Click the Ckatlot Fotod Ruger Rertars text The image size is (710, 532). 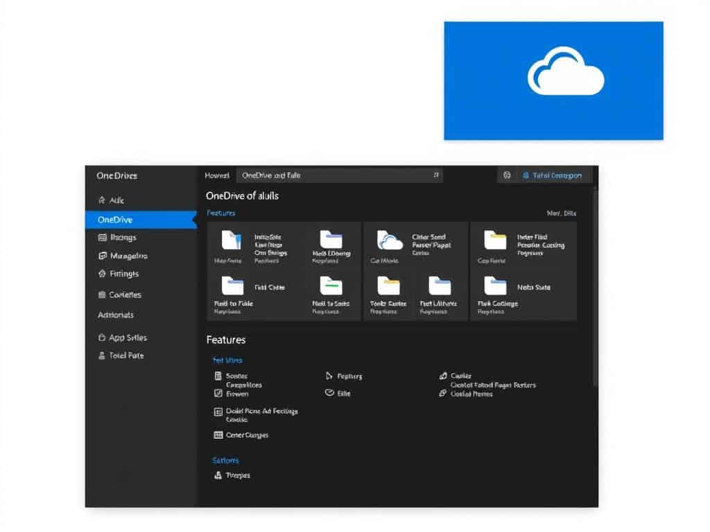(x=493, y=385)
